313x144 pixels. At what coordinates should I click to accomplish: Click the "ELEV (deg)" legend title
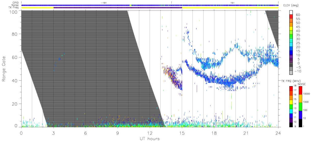coord(291,6)
